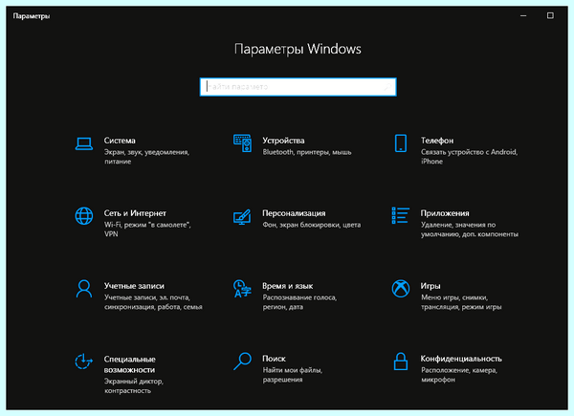Select the Учетные записи heading
574x416 pixels.
pos(134,286)
